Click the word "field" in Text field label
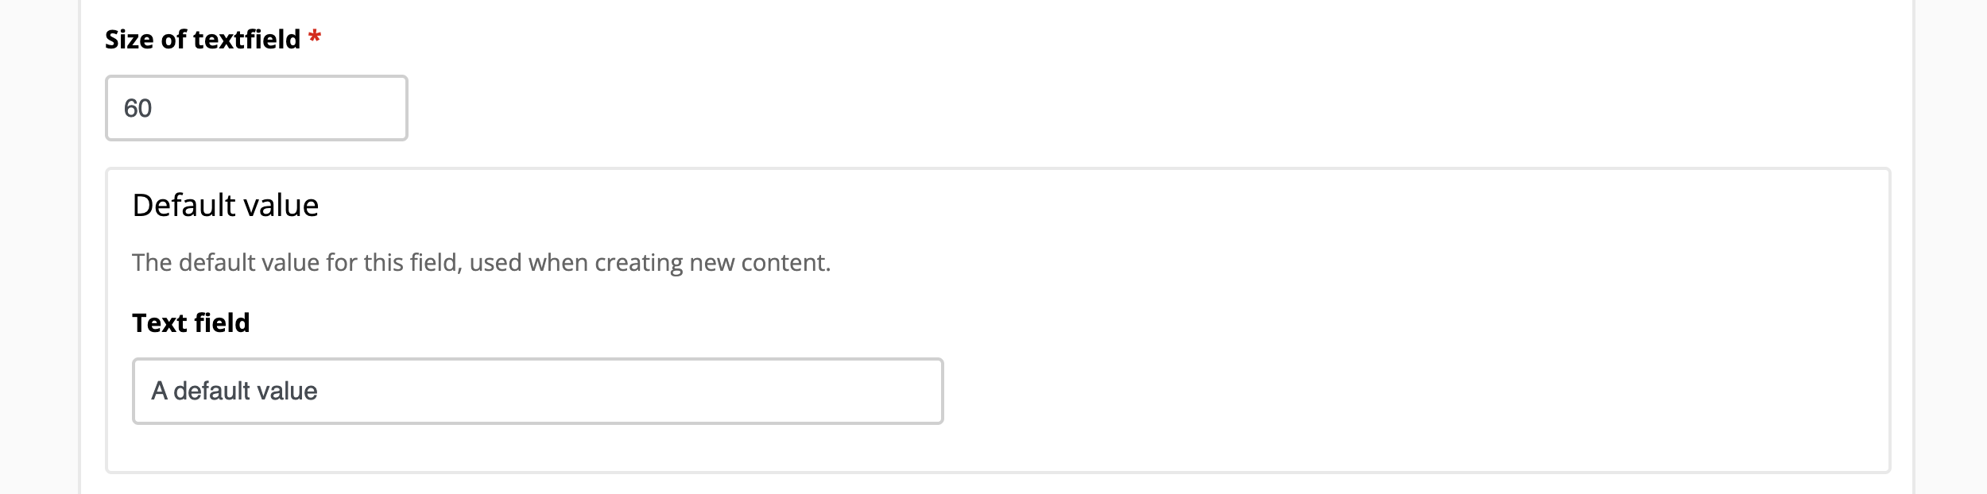The height and width of the screenshot is (494, 1987). pyautogui.click(x=223, y=322)
